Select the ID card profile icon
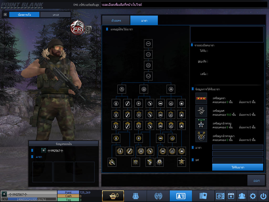Screen dimensions: 269x202 [x=181, y=196]
